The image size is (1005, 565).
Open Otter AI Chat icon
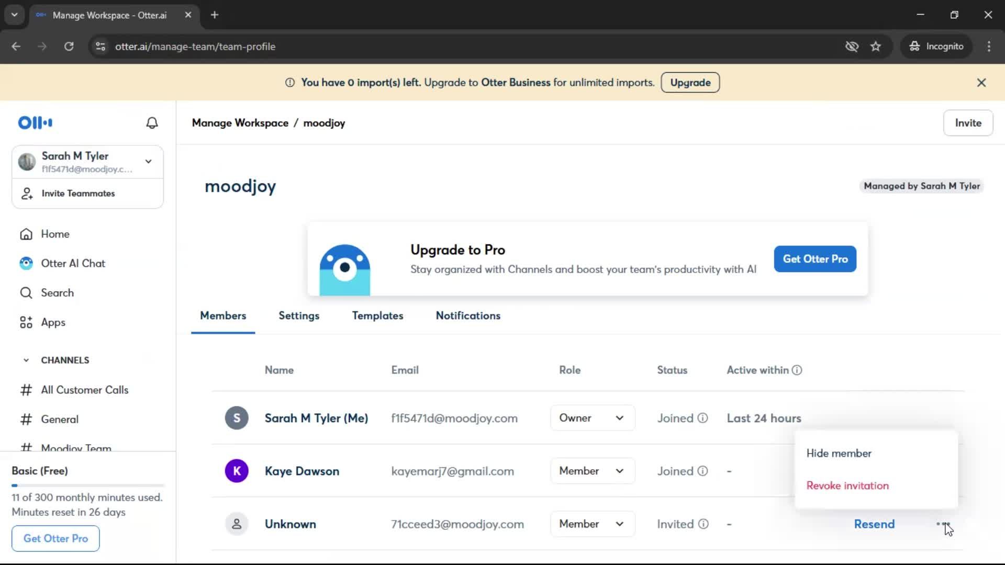click(x=26, y=263)
